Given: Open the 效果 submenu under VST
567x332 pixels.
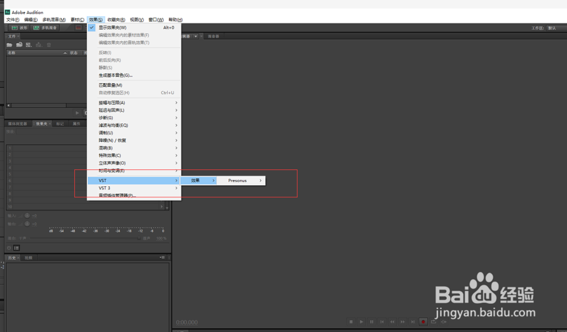Looking at the screenshot, I should click(x=198, y=180).
